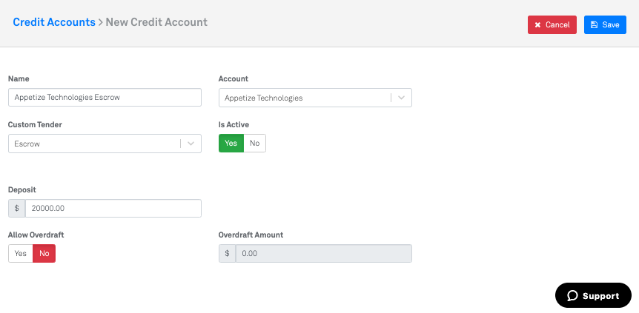
Task: Click the floppy disk icon in Save
Action: pyautogui.click(x=594, y=25)
